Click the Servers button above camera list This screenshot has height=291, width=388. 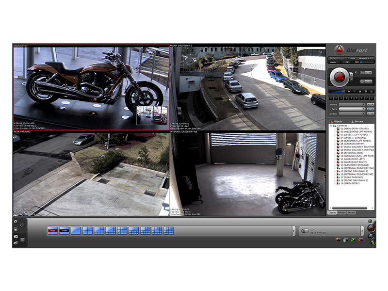coord(357,121)
